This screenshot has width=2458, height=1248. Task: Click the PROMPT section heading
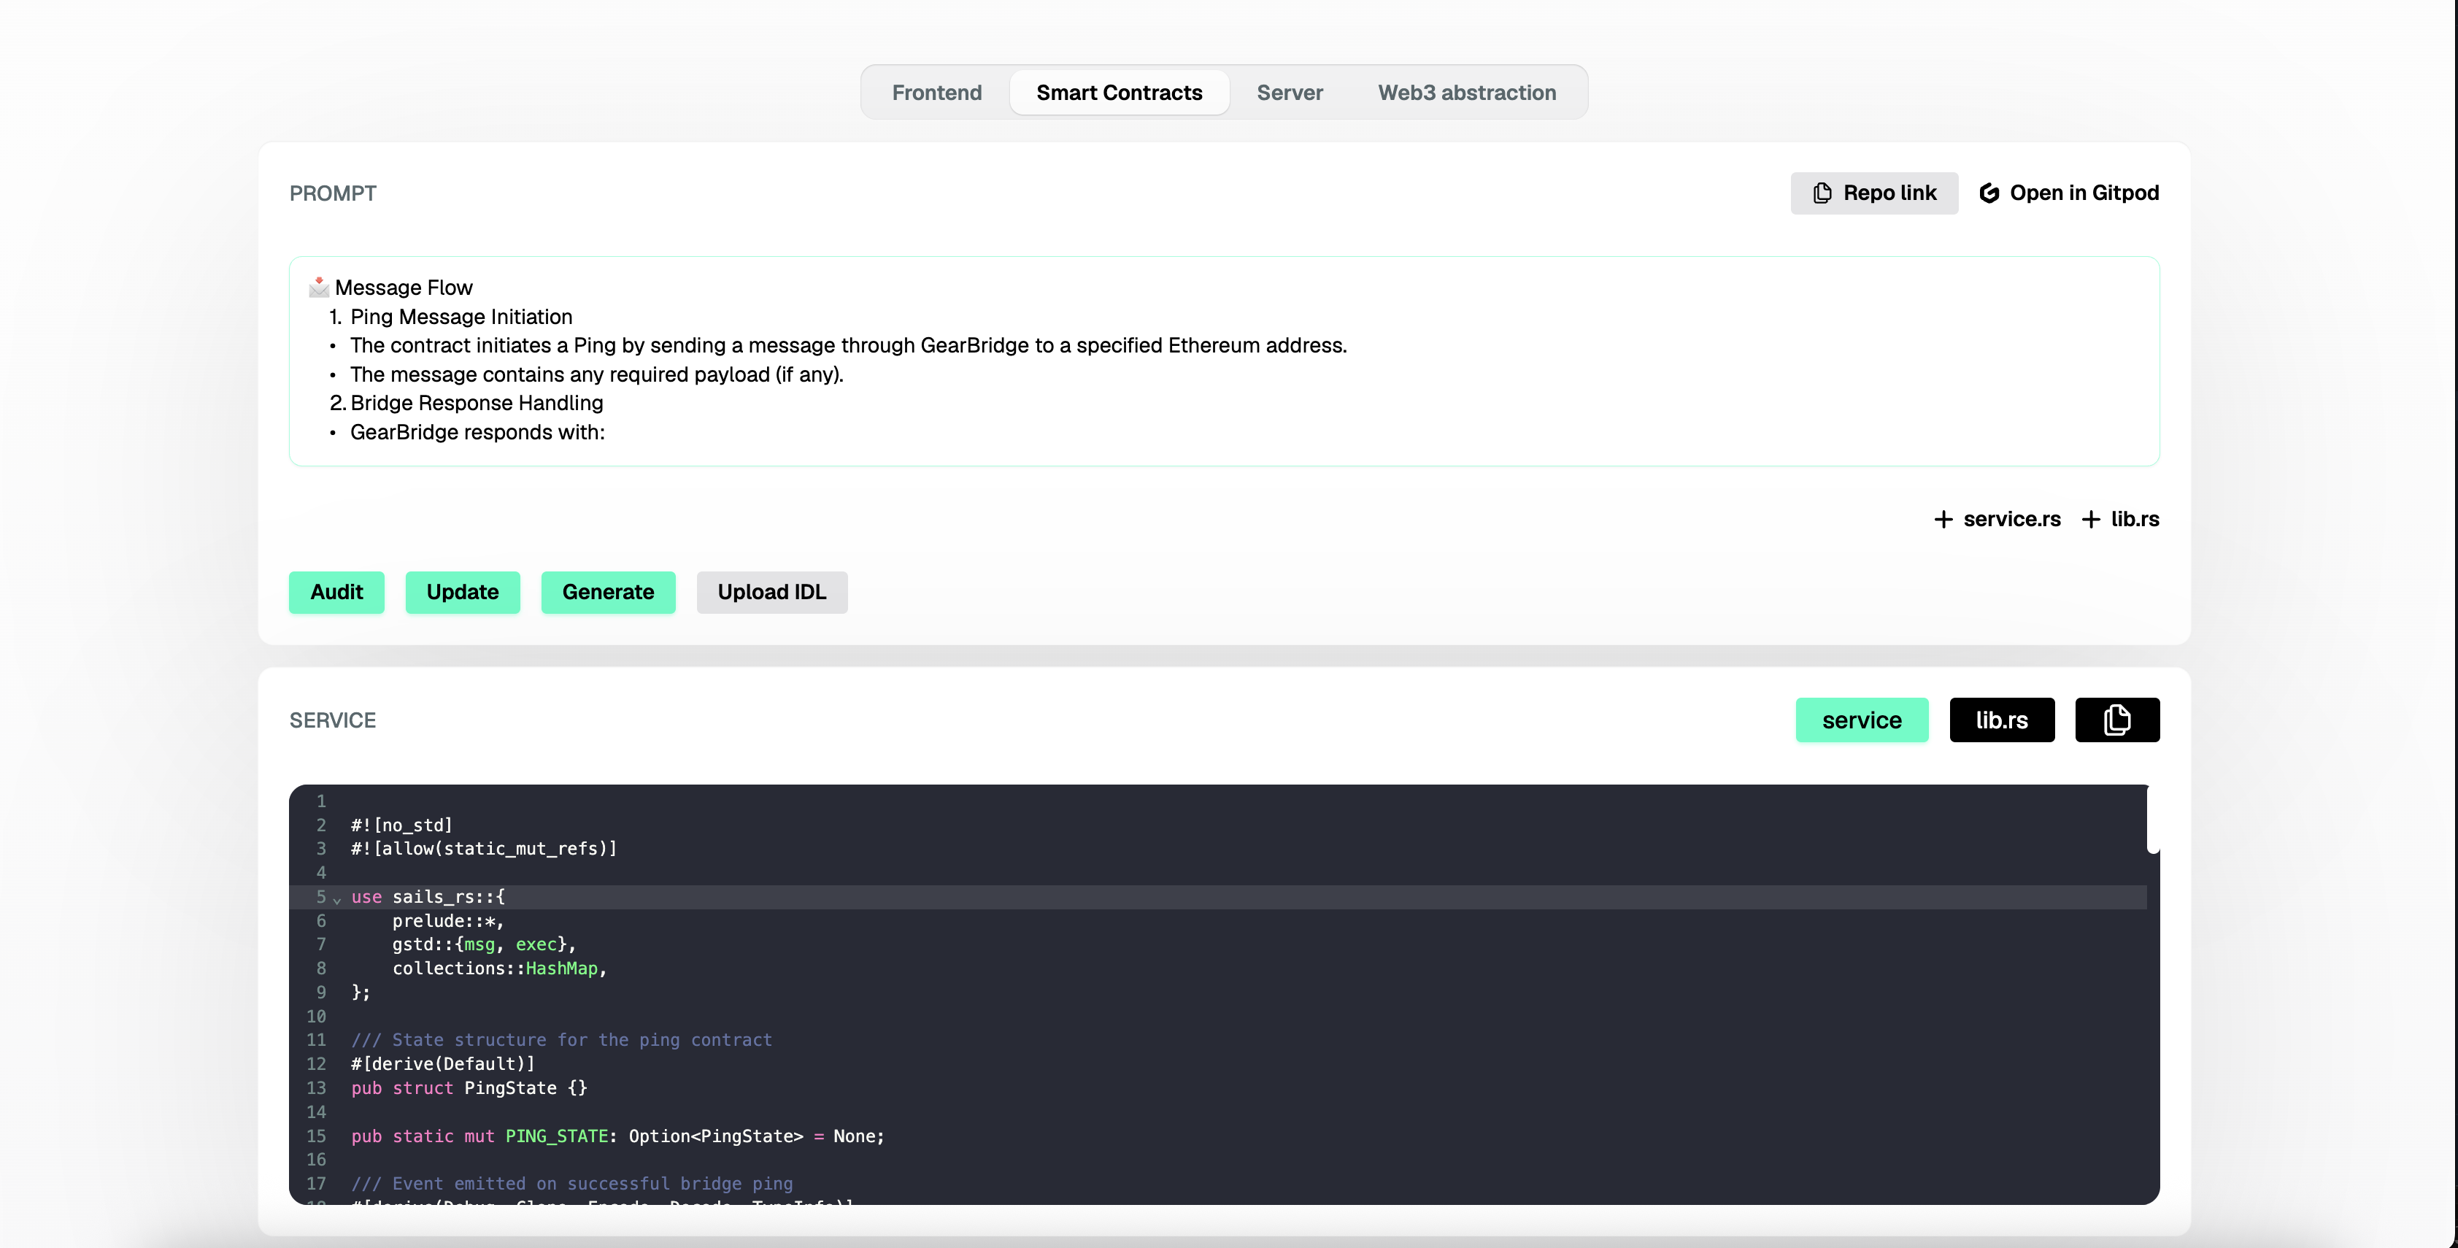pos(333,193)
